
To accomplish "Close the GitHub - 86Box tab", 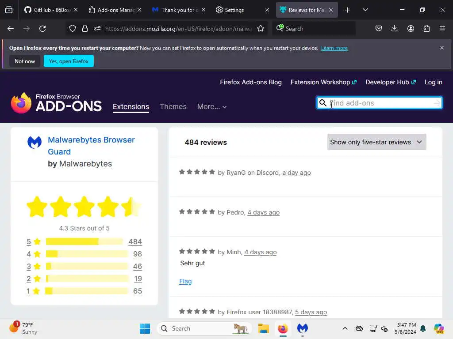I will (x=76, y=10).
